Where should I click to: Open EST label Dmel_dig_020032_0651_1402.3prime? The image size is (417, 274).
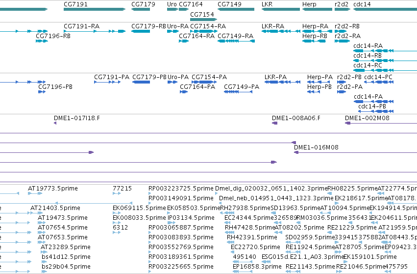pos(271,189)
